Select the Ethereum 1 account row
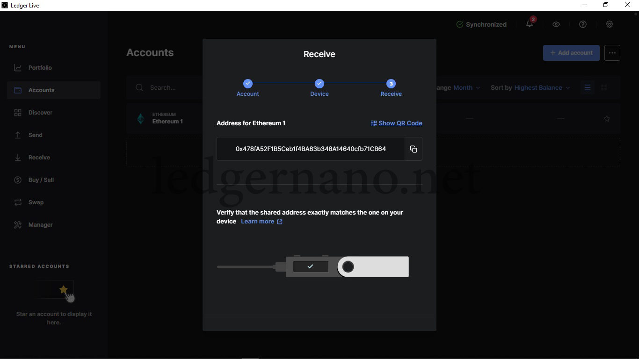The height and width of the screenshot is (359, 639). (373, 119)
